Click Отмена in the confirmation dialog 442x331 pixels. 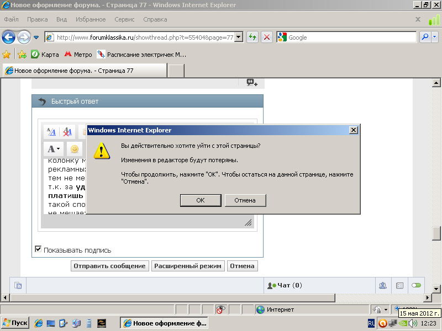(245, 200)
